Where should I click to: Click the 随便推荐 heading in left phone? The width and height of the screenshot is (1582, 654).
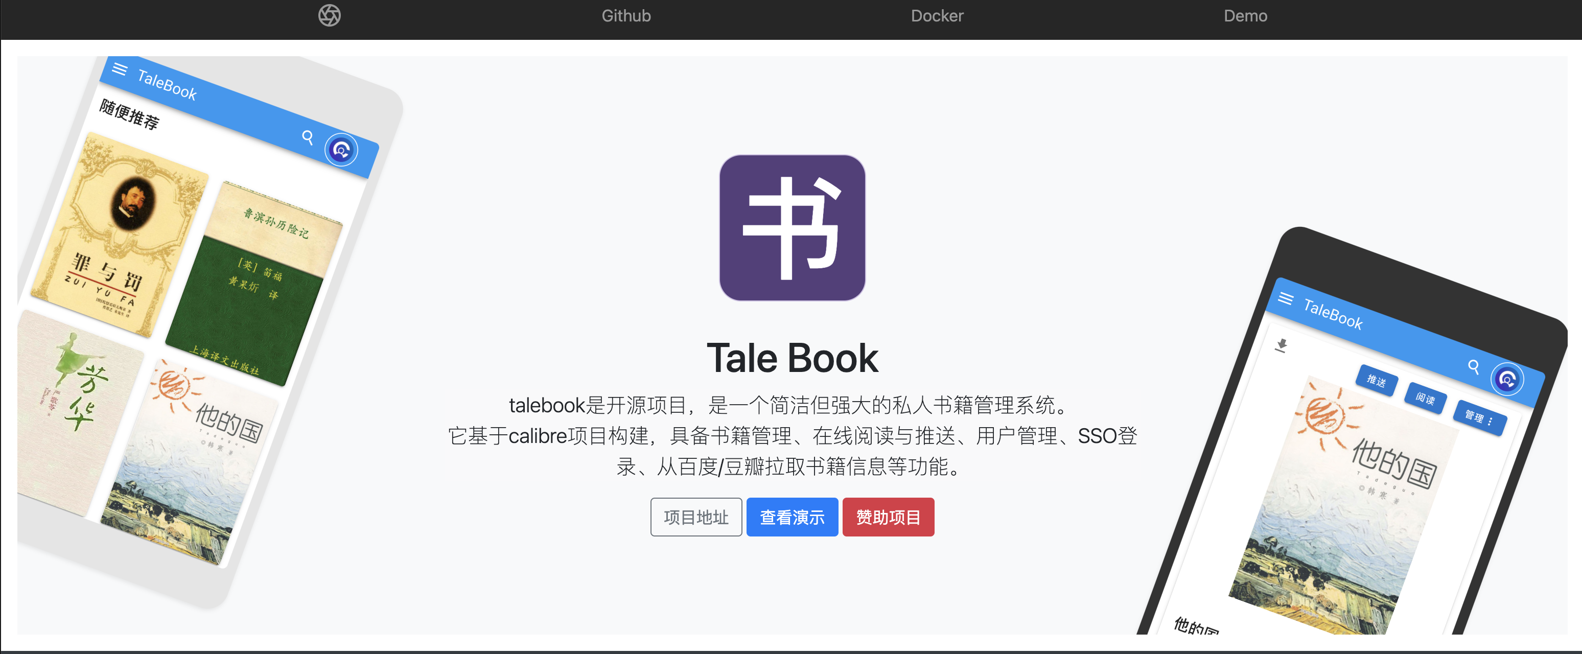[x=129, y=114]
